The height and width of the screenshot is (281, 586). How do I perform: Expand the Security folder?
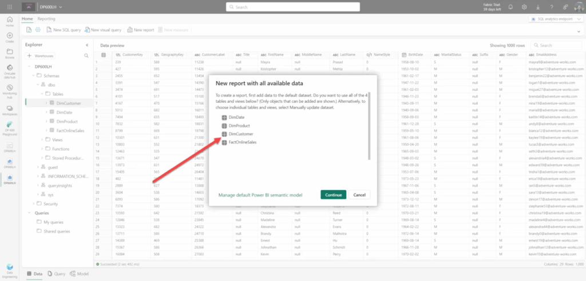33,204
